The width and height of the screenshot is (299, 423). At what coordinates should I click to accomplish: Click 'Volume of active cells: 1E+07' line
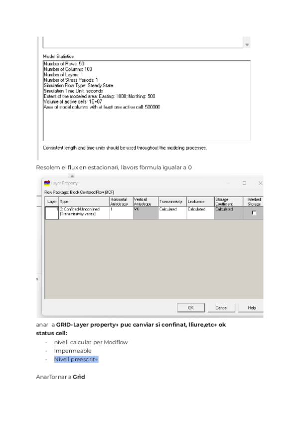(73, 102)
